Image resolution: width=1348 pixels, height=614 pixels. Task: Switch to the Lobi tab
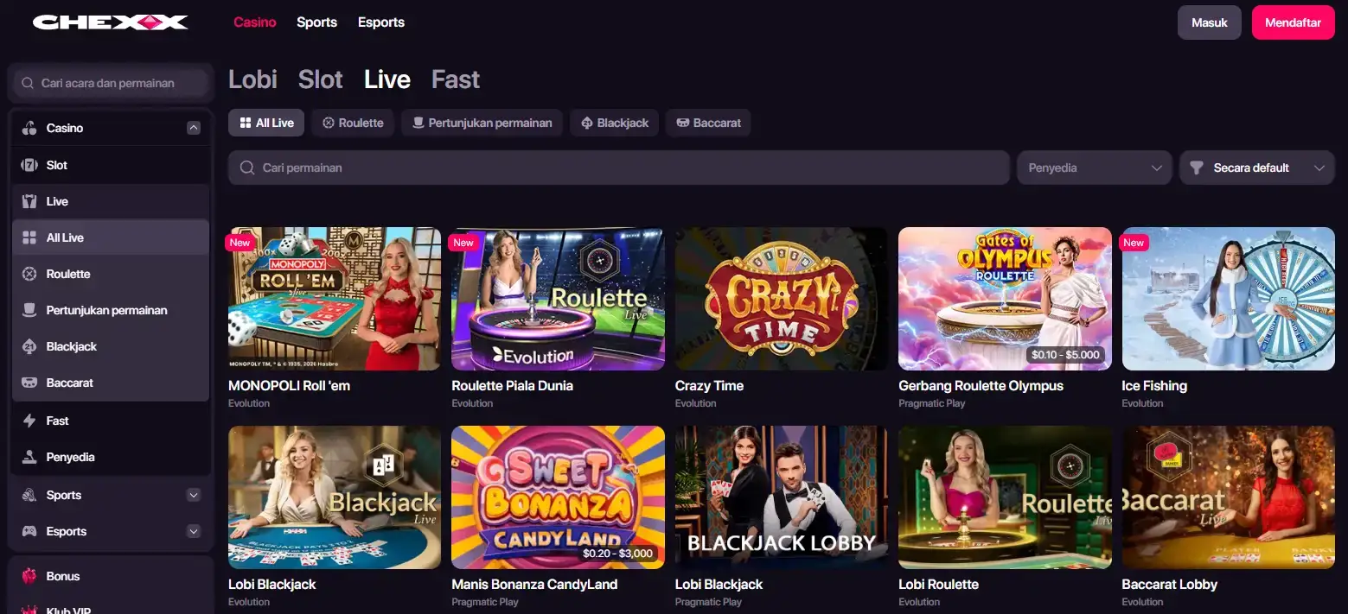point(252,79)
